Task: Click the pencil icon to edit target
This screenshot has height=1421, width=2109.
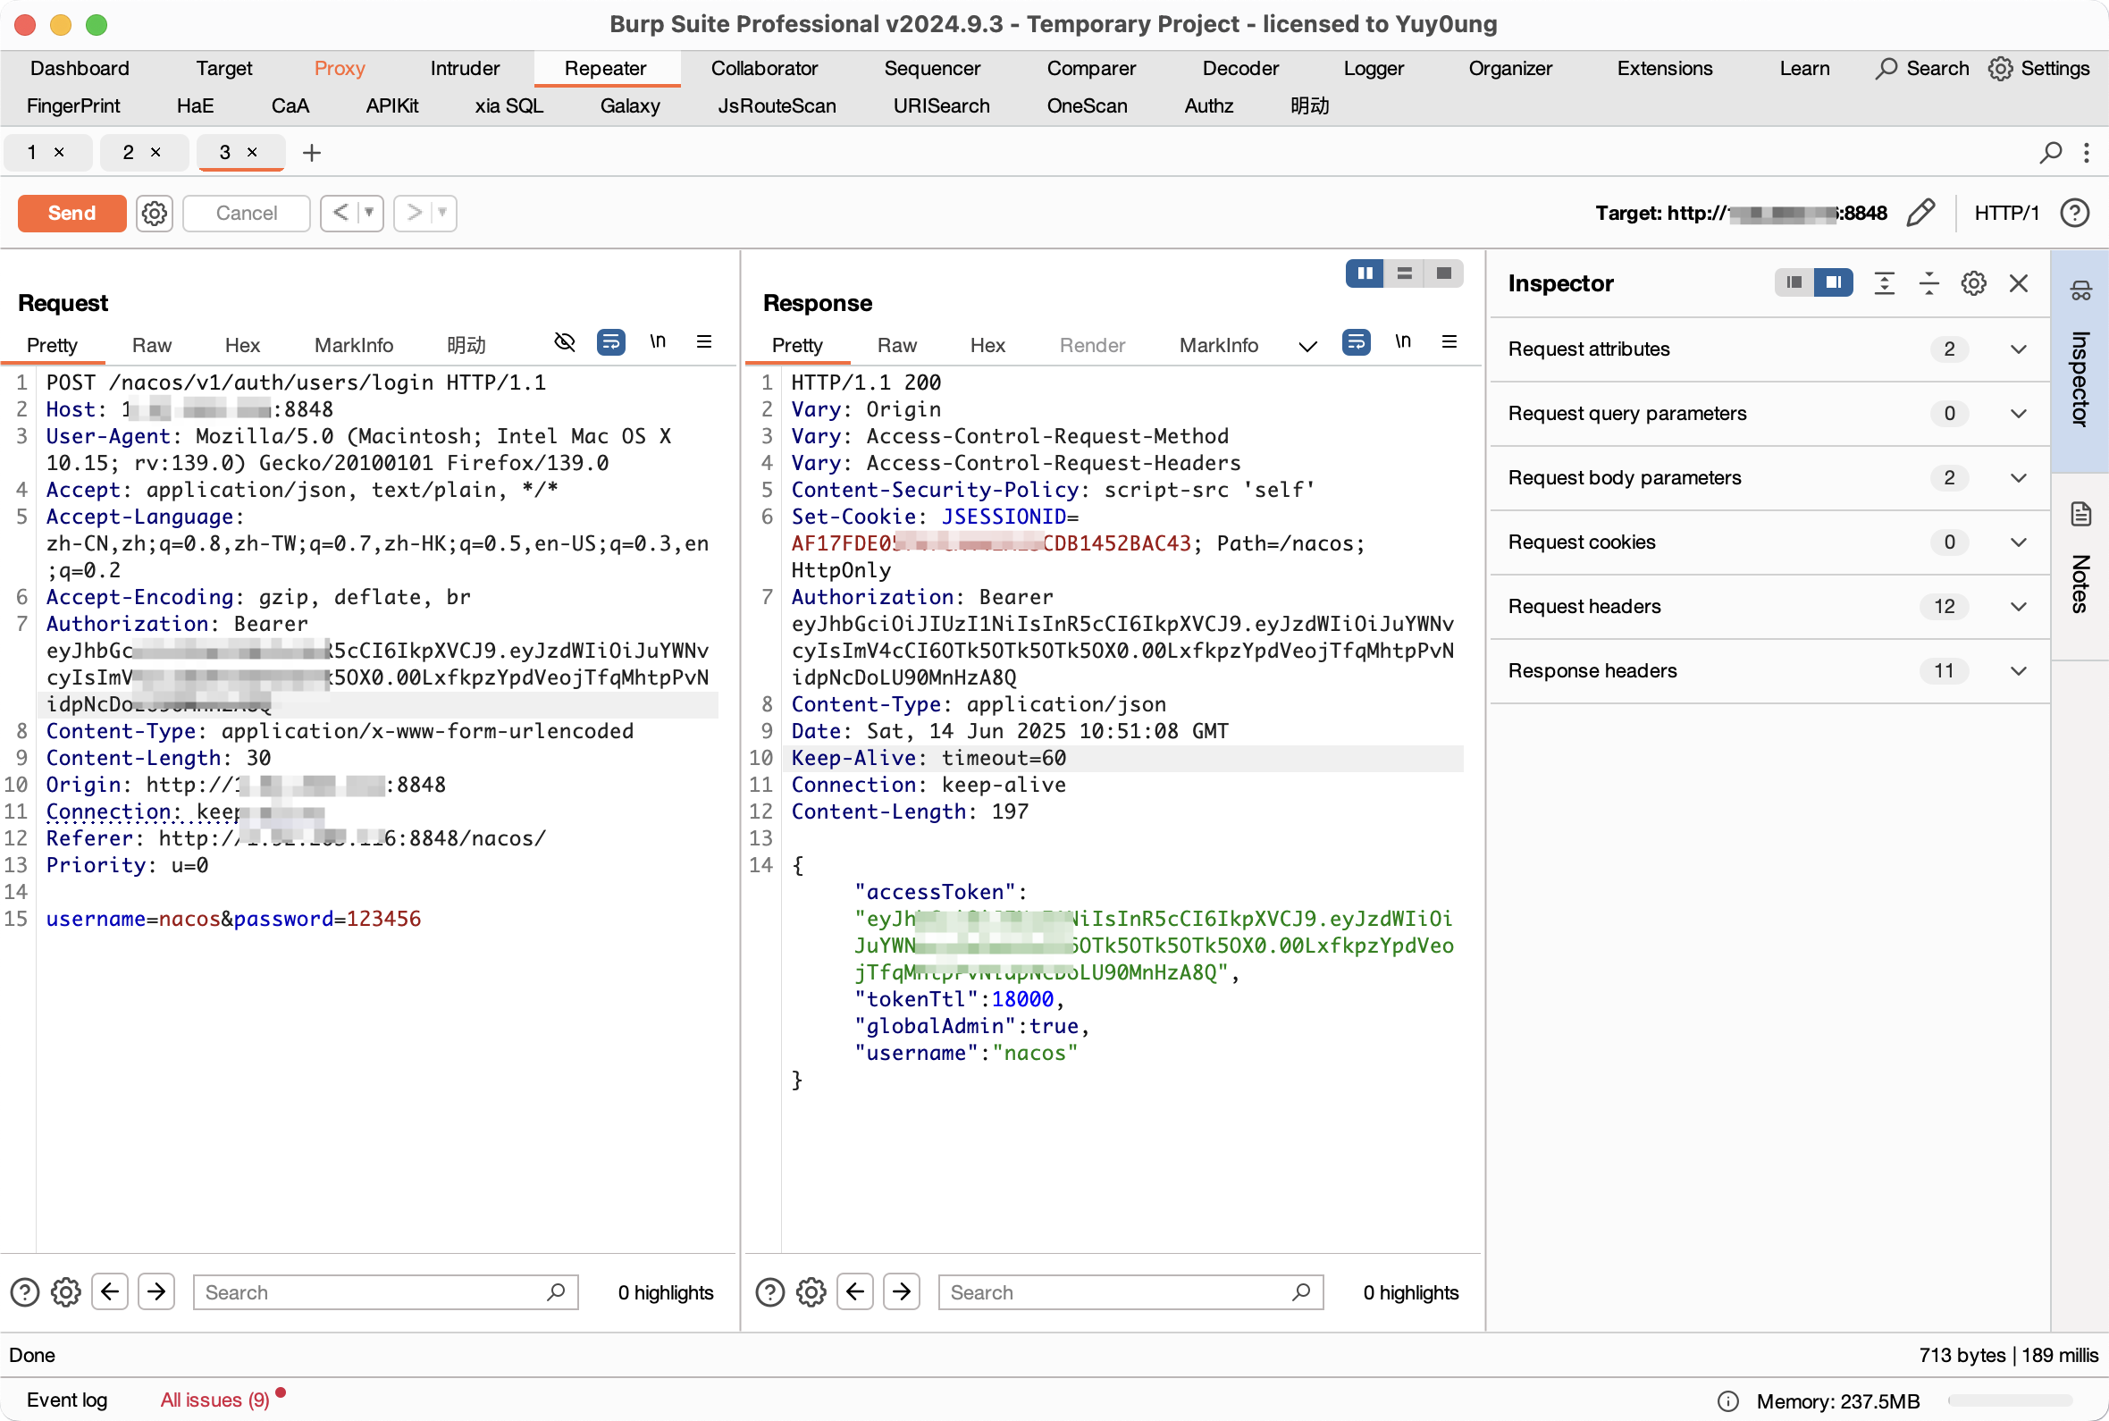Action: [1920, 213]
